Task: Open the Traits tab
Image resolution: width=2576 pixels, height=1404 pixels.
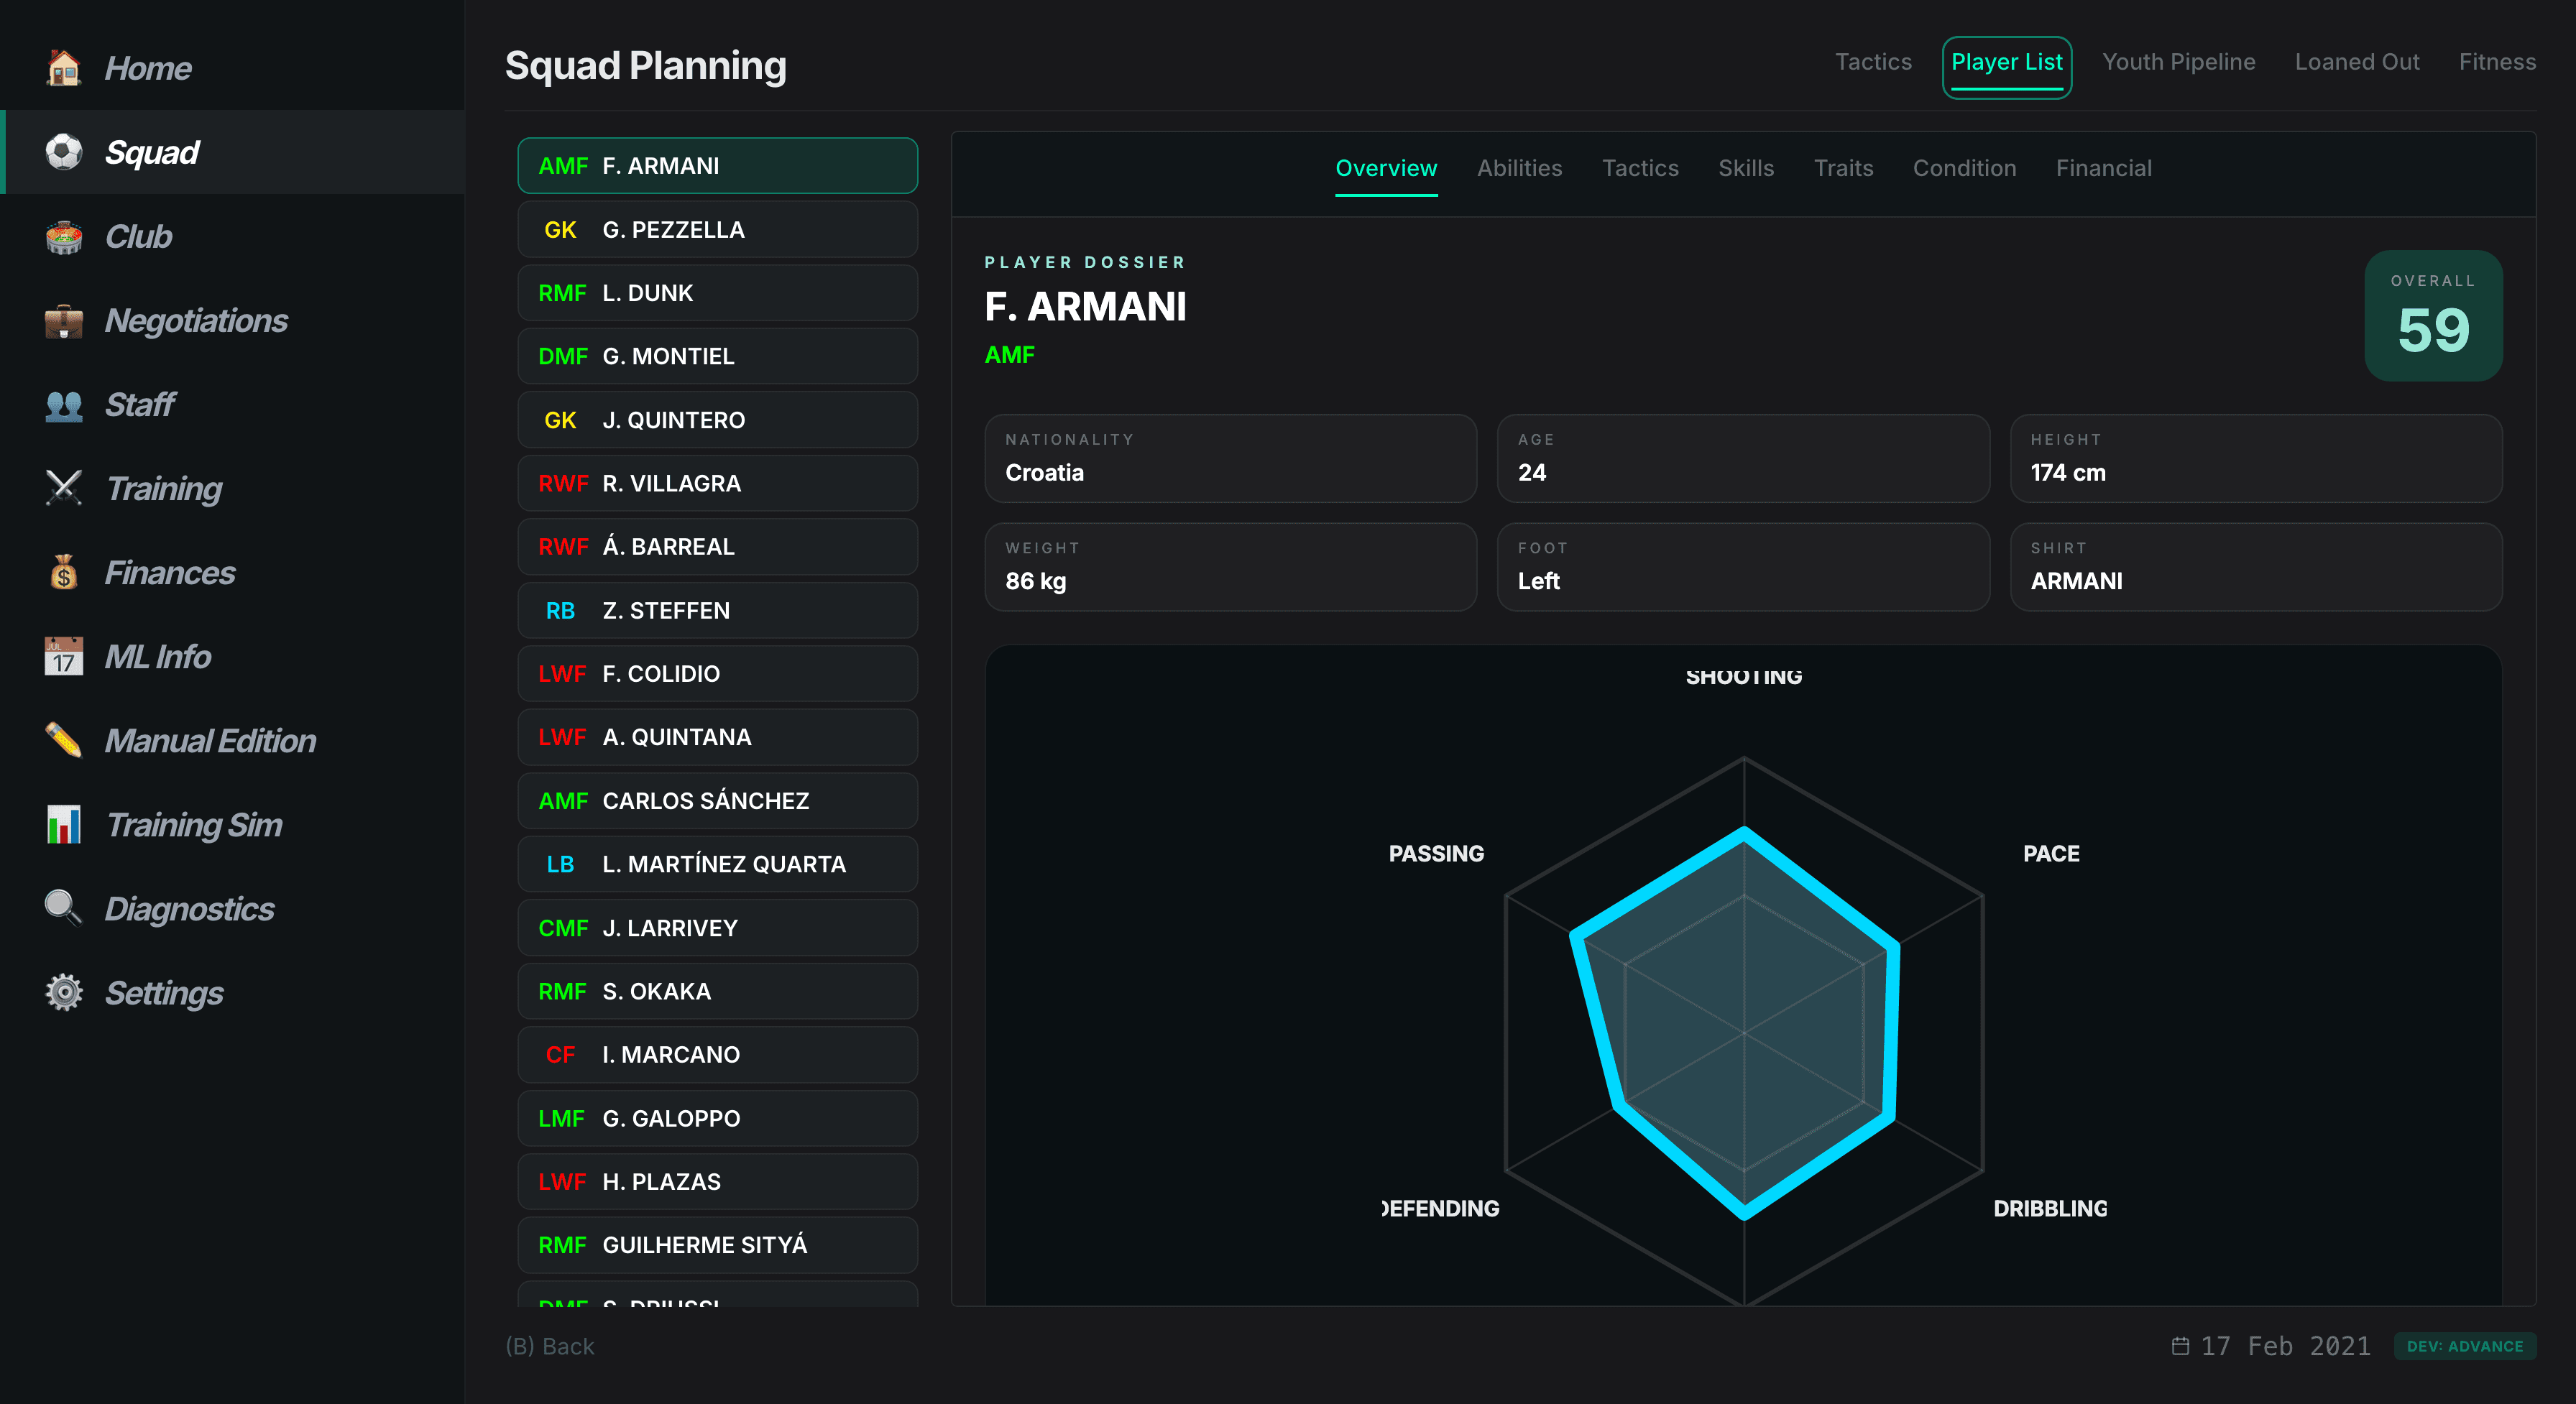Action: (x=1843, y=168)
